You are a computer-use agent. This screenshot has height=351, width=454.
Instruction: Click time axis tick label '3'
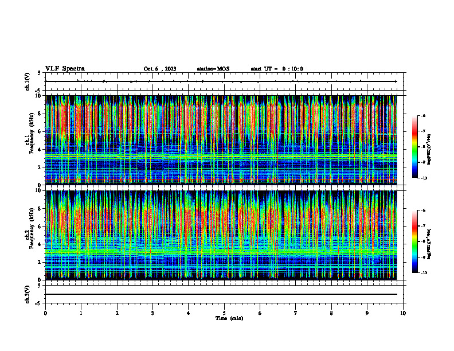click(x=152, y=313)
